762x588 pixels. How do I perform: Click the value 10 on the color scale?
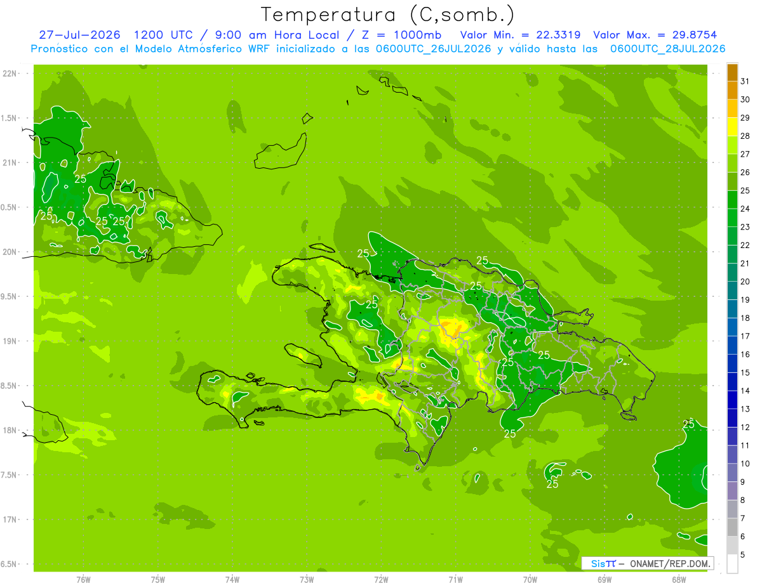[x=745, y=464]
